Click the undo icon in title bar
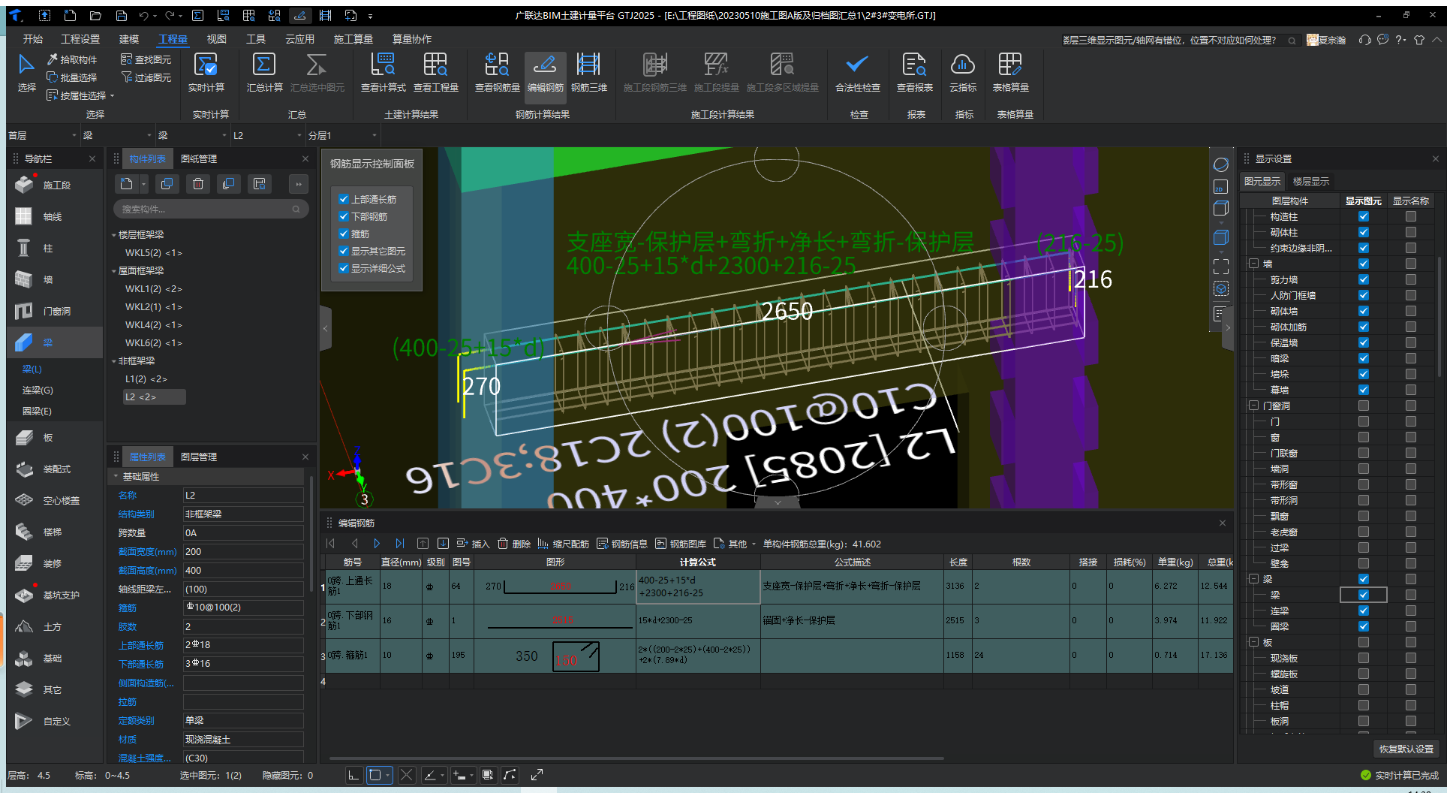The image size is (1453, 793). pyautogui.click(x=143, y=15)
